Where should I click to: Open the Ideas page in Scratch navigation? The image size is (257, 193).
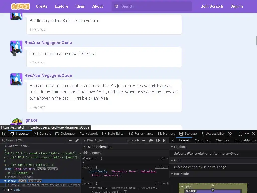[80, 6]
